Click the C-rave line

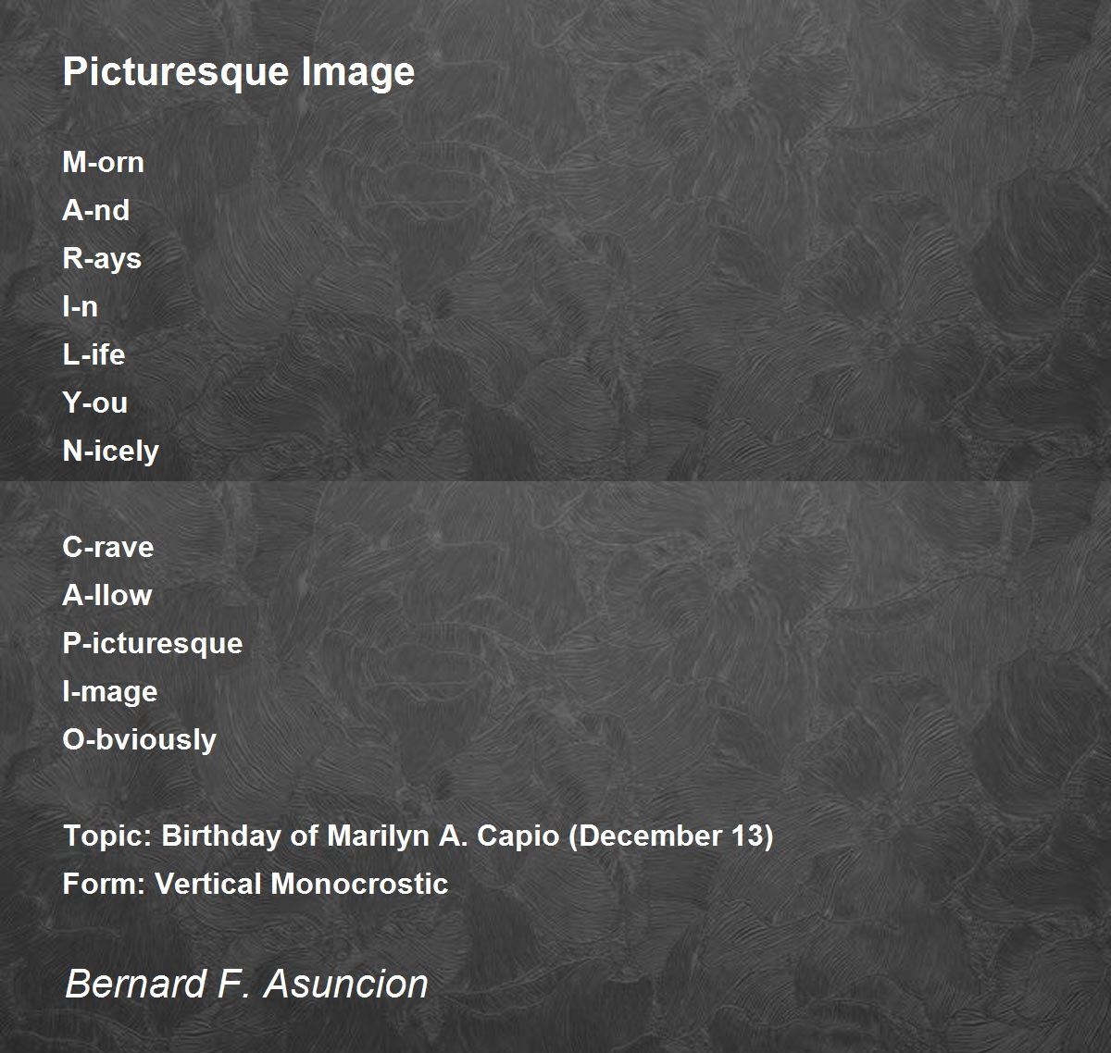(107, 548)
